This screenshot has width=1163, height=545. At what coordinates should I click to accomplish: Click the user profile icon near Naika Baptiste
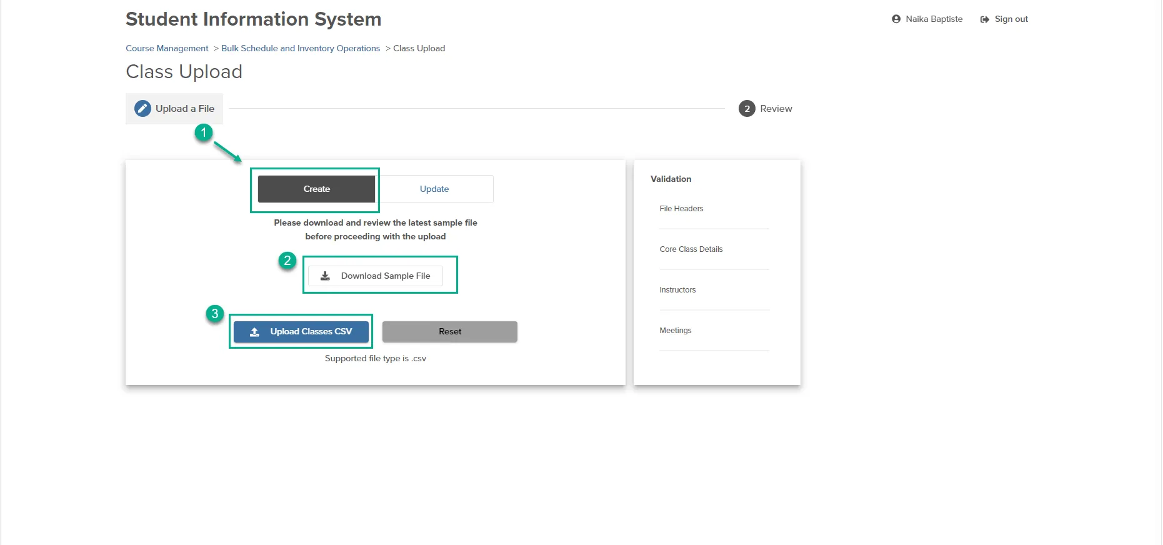point(896,19)
